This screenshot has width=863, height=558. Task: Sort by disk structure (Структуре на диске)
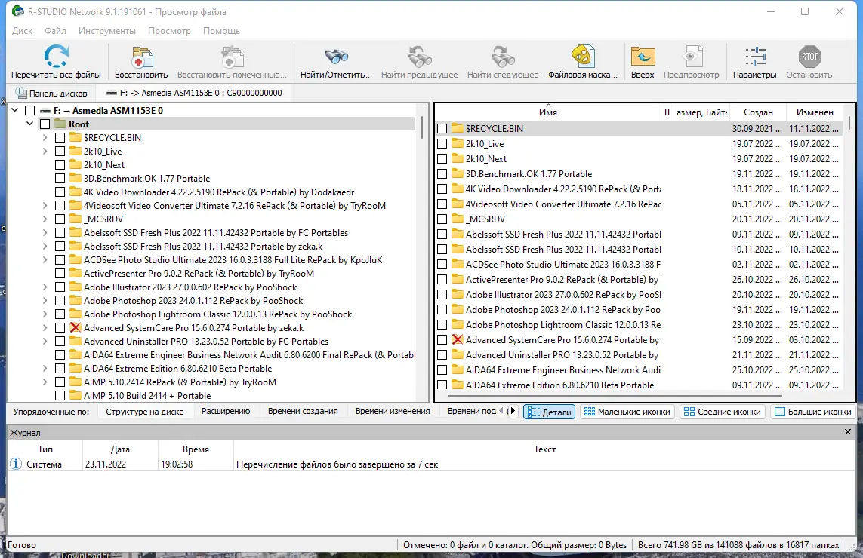click(x=145, y=411)
